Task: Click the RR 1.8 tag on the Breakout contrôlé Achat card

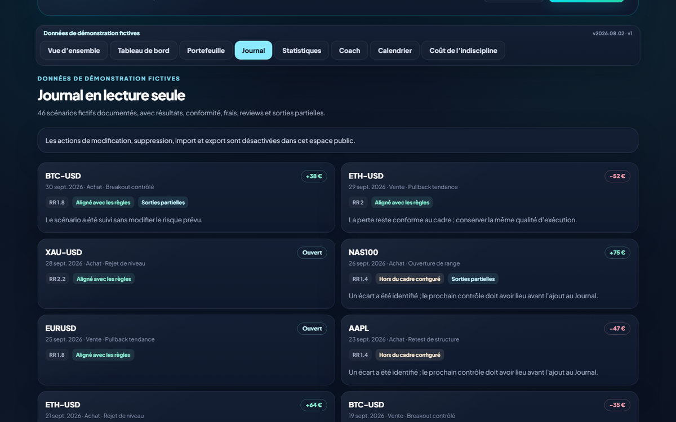Action: 57,203
